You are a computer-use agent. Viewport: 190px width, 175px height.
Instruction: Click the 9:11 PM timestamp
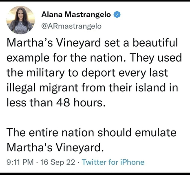coord(20,162)
